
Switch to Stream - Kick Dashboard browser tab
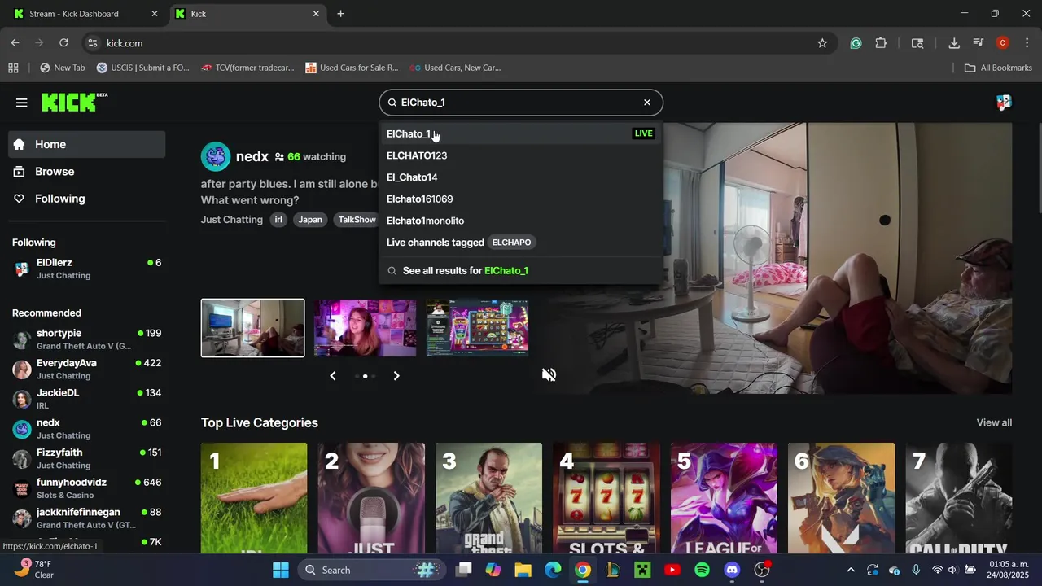(85, 14)
